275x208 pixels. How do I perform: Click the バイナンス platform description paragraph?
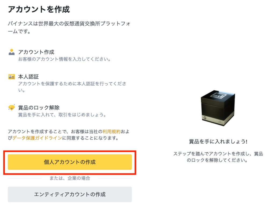[x=69, y=27]
